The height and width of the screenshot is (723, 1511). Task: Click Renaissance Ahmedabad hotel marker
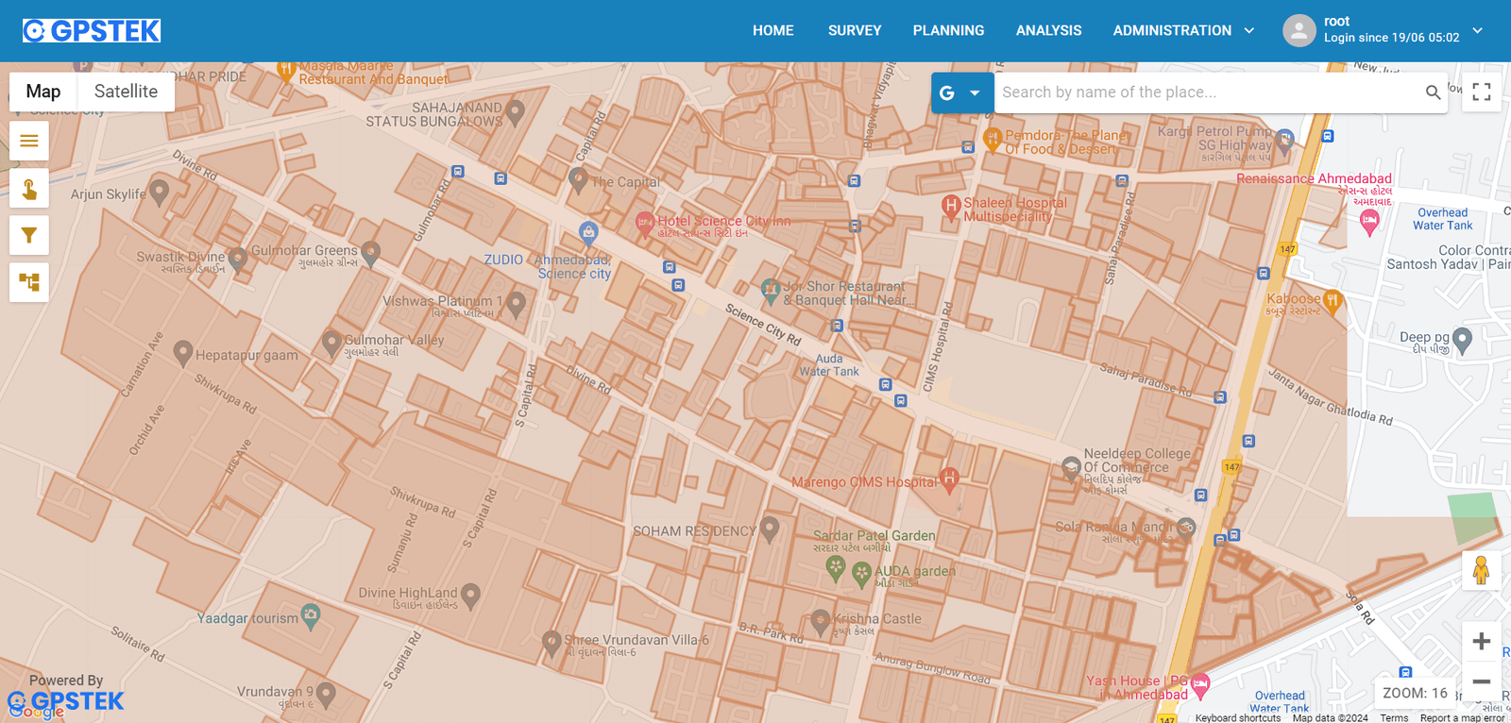pos(1369,223)
